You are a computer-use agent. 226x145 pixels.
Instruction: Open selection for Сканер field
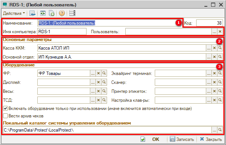209,82
